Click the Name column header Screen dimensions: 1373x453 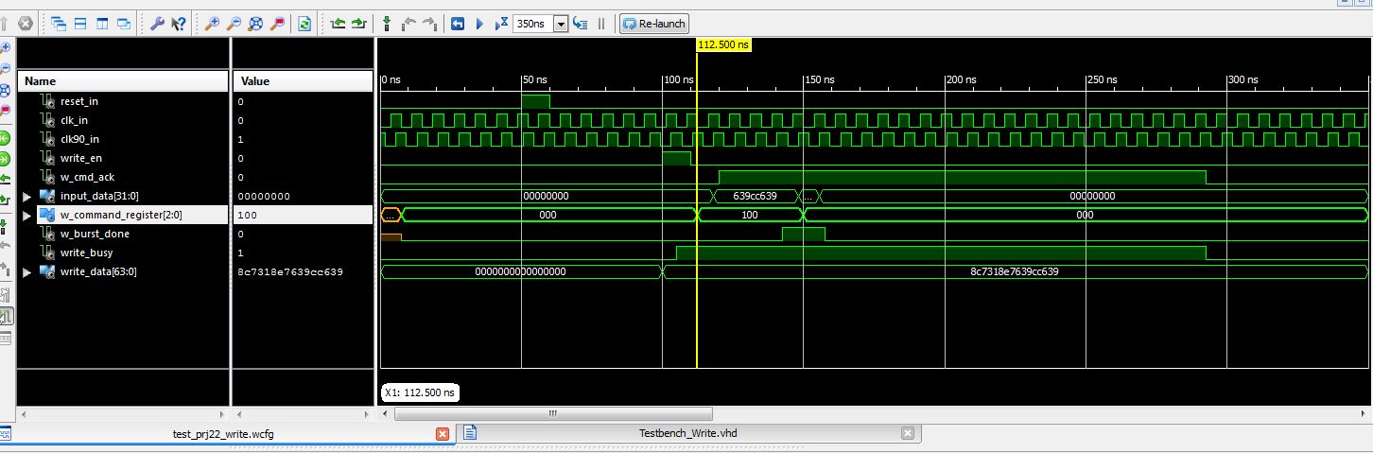124,81
